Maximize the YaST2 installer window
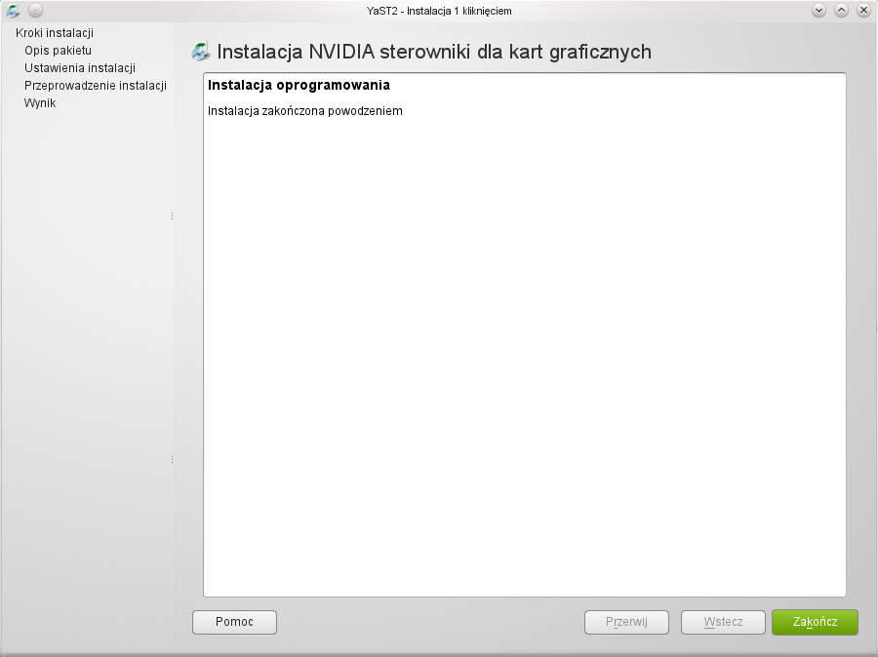The image size is (878, 657). (x=841, y=10)
